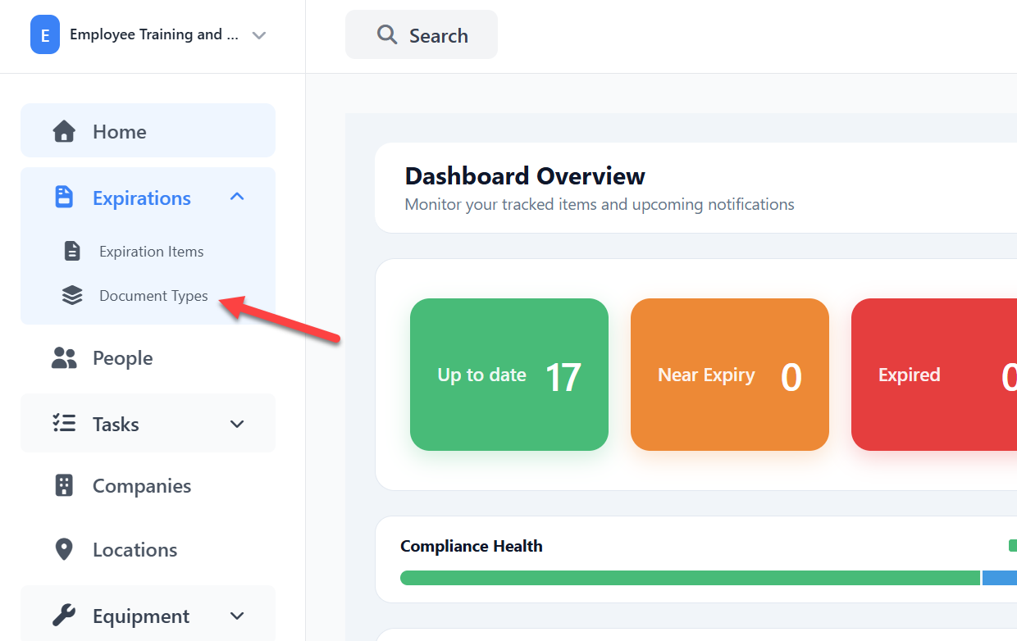Screen dimensions: 1017x641
Task: Click the Home house icon
Action: click(x=64, y=131)
